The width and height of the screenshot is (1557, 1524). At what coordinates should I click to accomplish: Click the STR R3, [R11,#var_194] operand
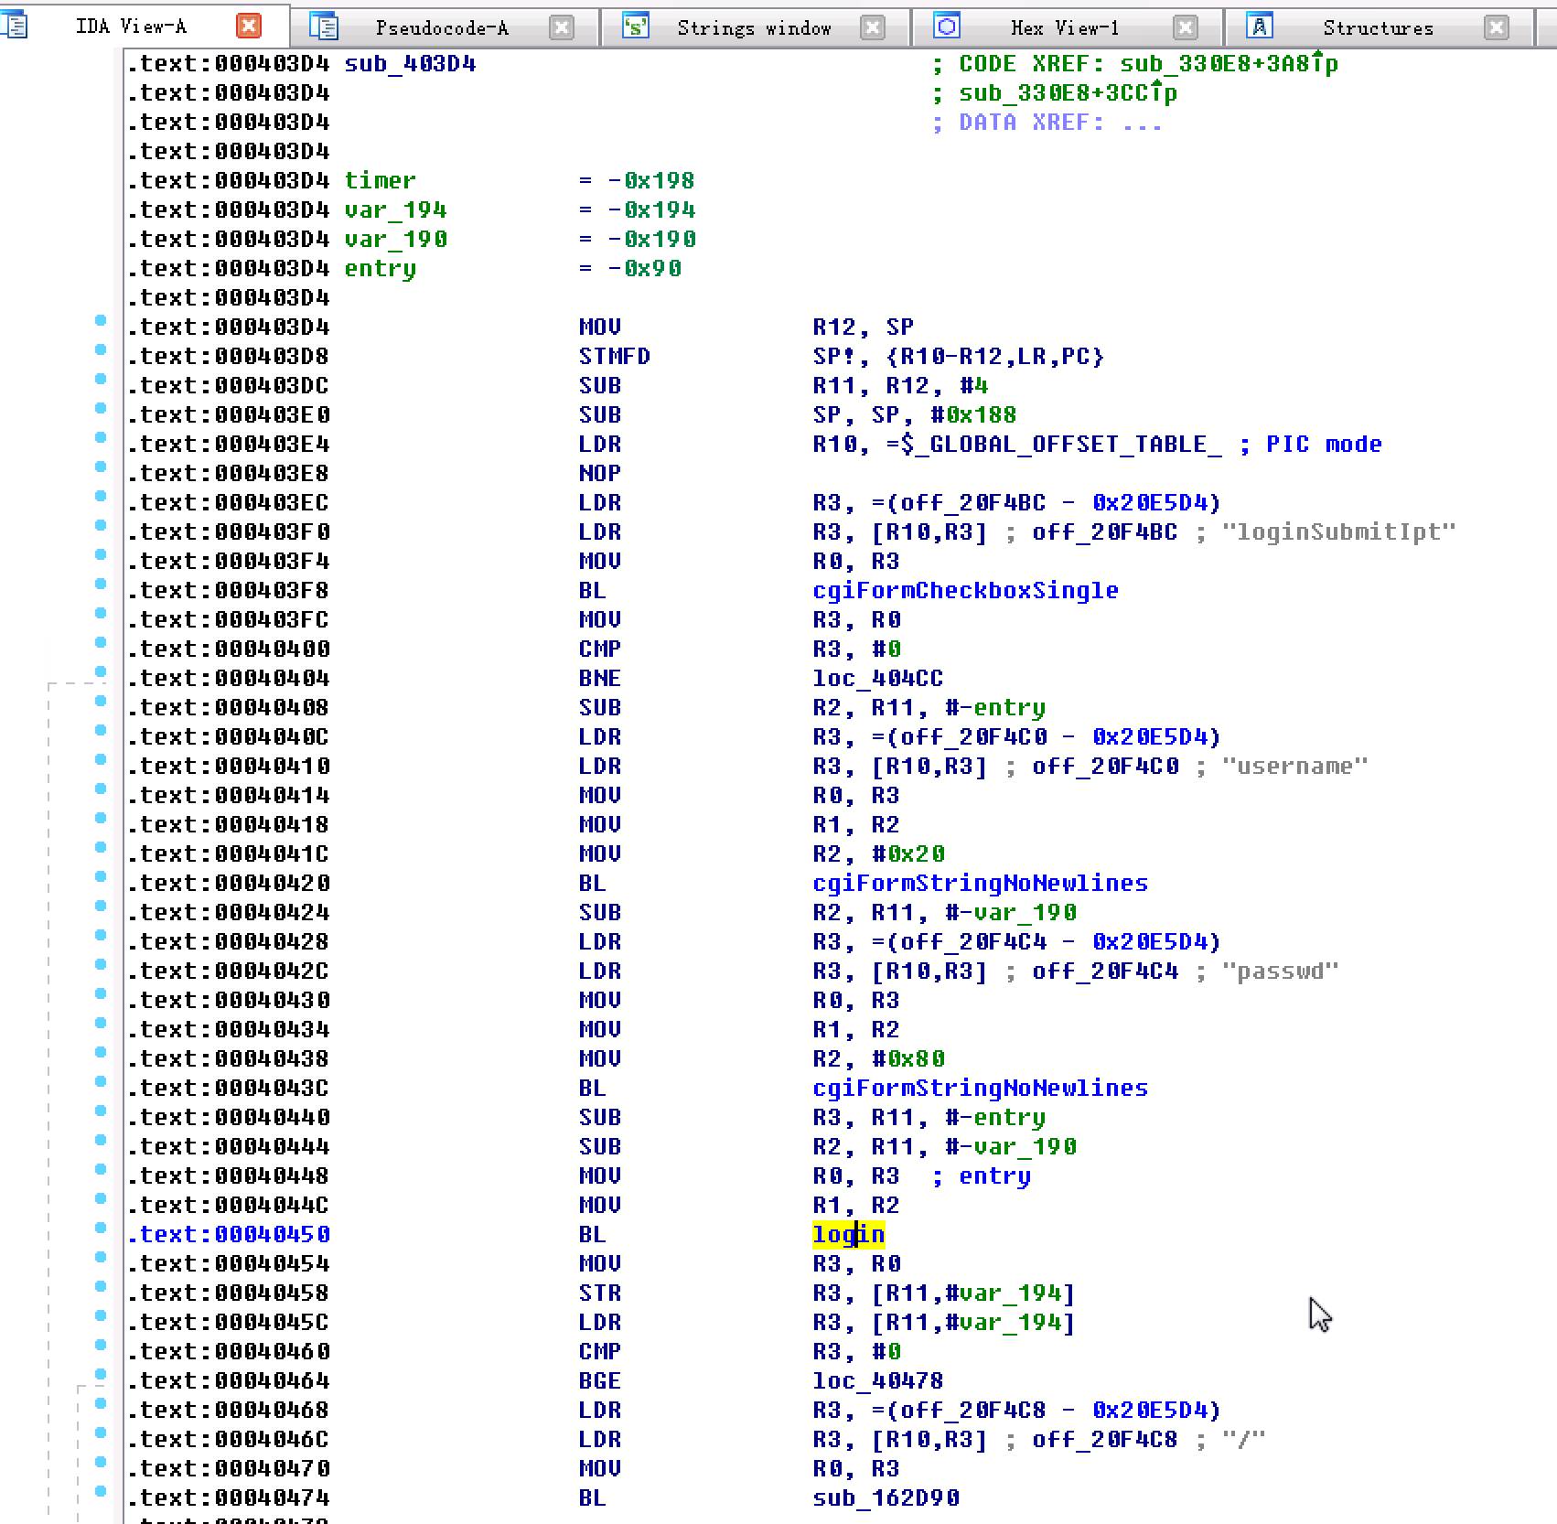[x=943, y=1293]
